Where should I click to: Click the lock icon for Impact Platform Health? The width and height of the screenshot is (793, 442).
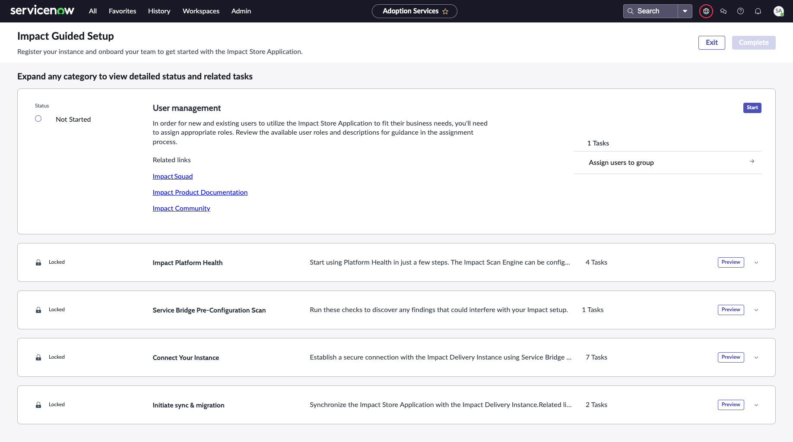coord(38,262)
